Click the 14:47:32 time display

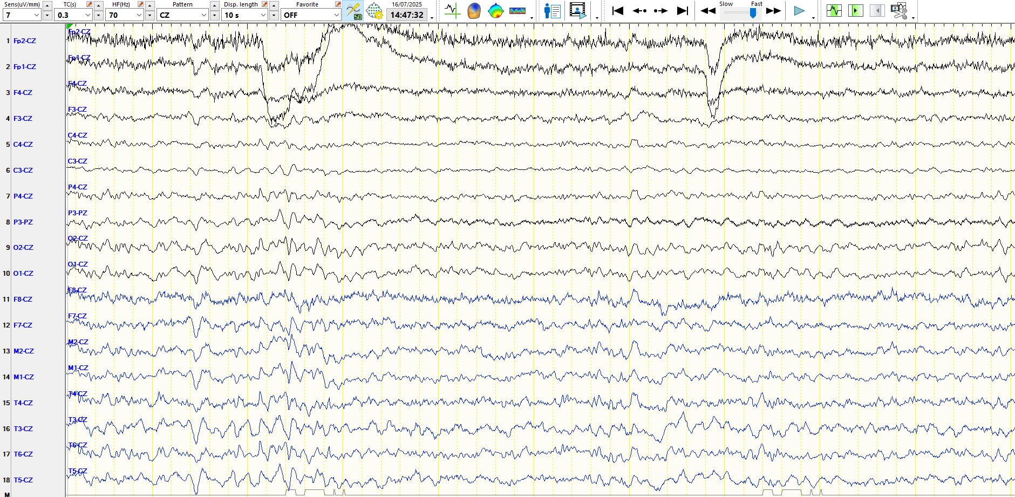407,15
